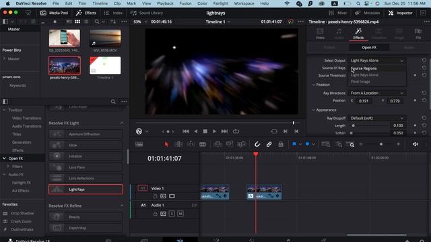This screenshot has width=431, height=242.
Task: Click the blue Marker icon
Action: tap(307, 144)
